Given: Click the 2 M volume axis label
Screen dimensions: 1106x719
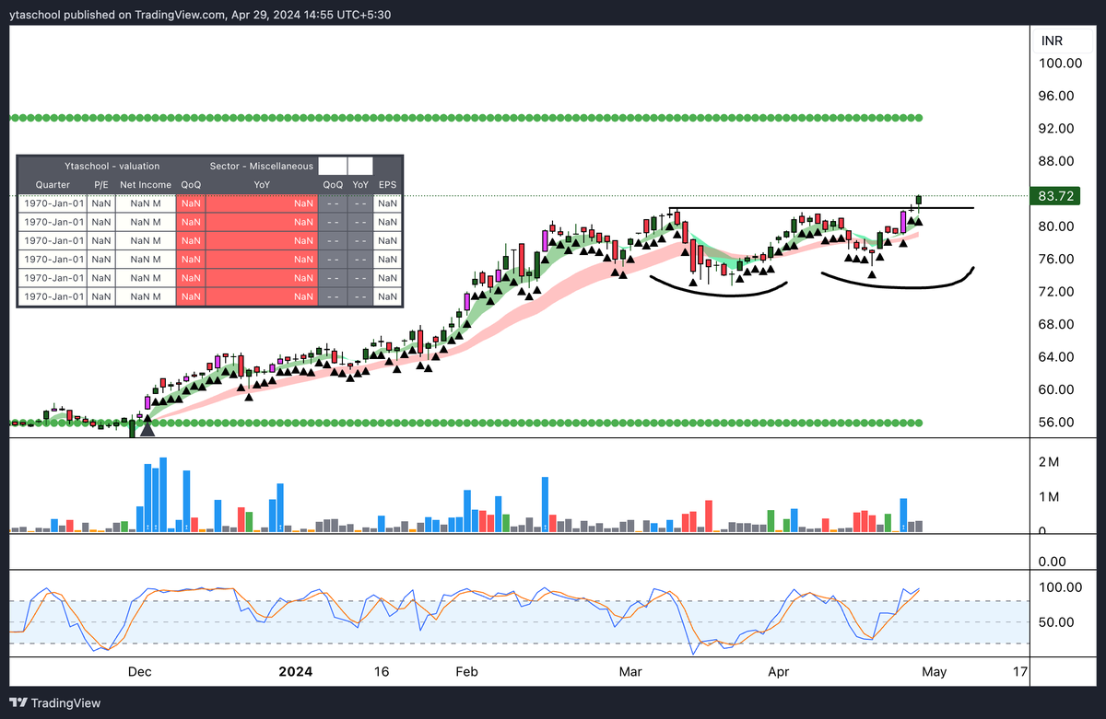Looking at the screenshot, I should point(1048,461).
